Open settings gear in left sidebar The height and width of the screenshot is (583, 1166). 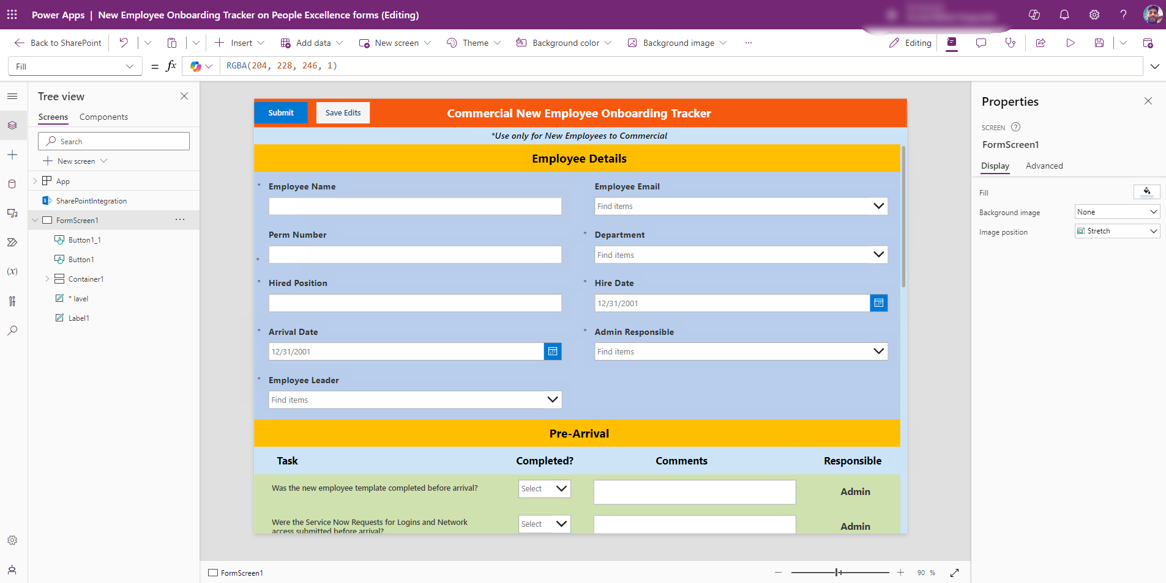click(12, 540)
